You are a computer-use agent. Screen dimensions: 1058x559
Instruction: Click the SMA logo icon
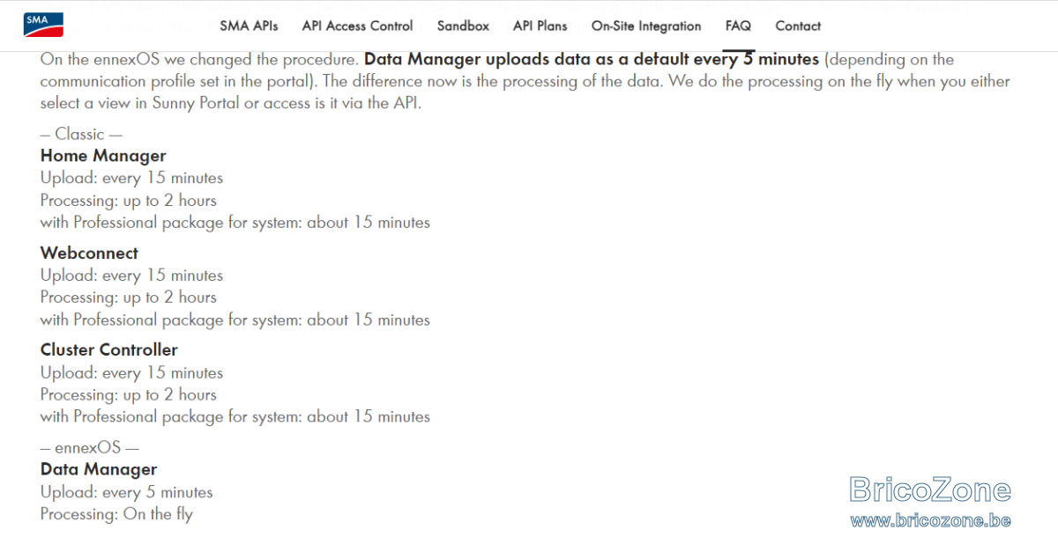point(43,25)
